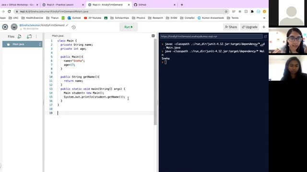Viewport: 307px width, 172px height.
Task: Open a new browser tab
Action: [182, 5]
